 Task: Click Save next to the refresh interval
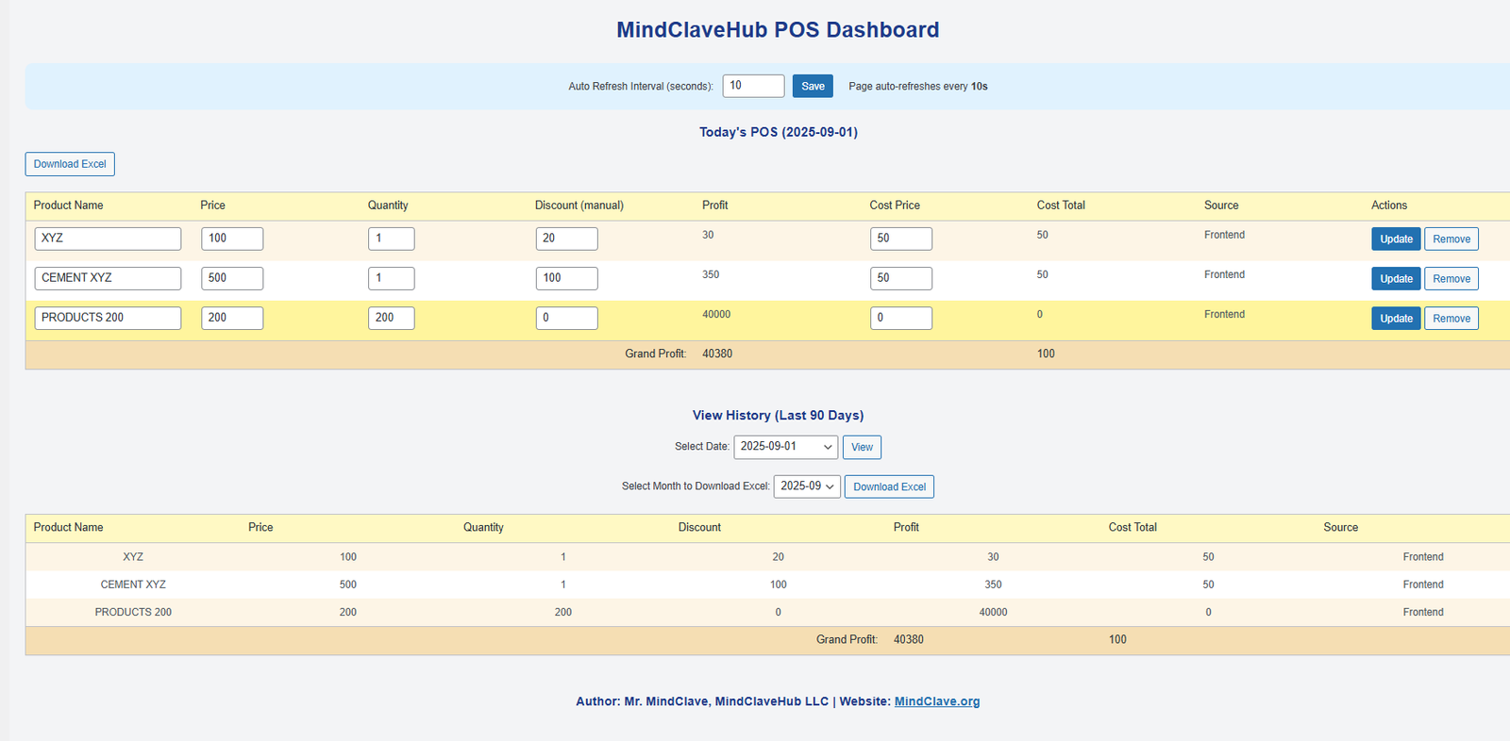pos(812,86)
